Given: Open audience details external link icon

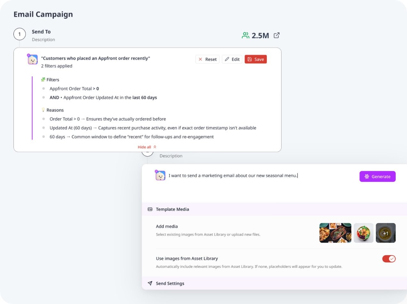Looking at the screenshot, I should pos(277,35).
